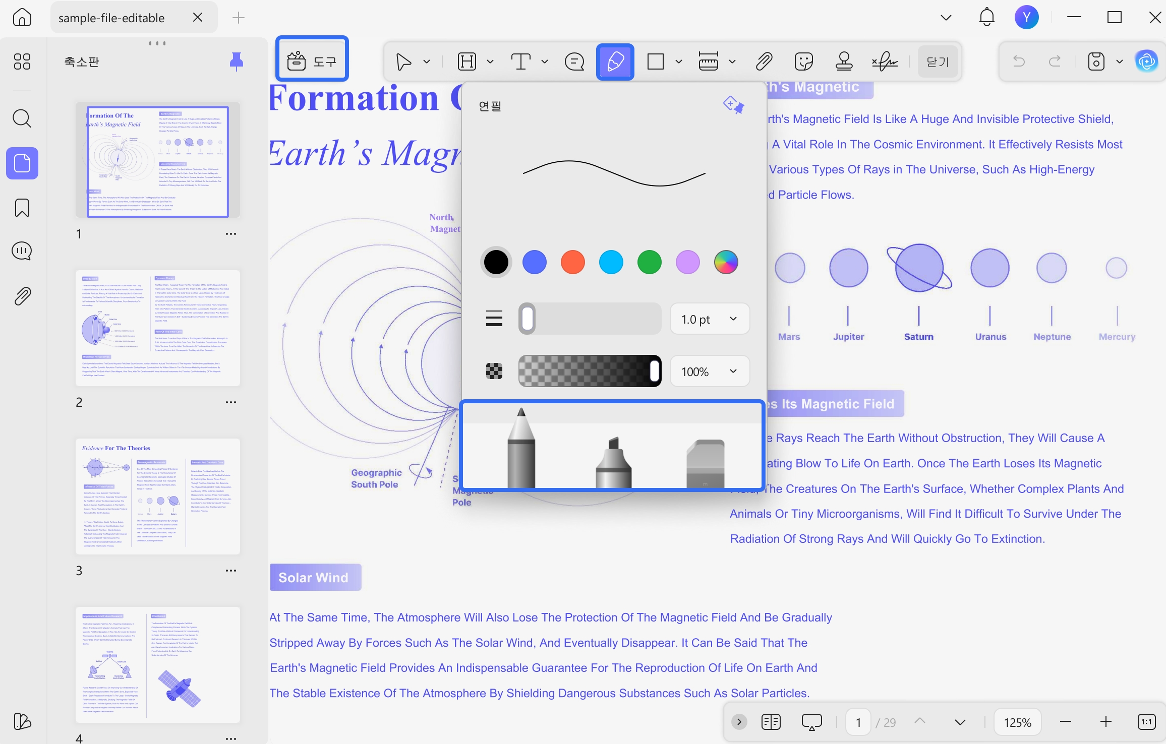Select the signature tool

tap(885, 61)
